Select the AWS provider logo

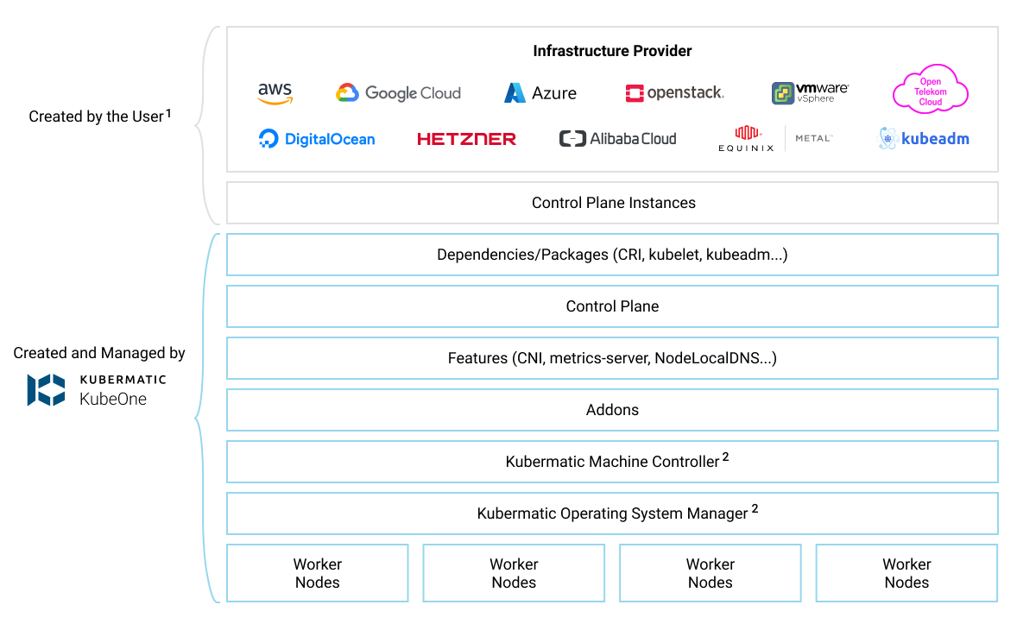tap(275, 91)
